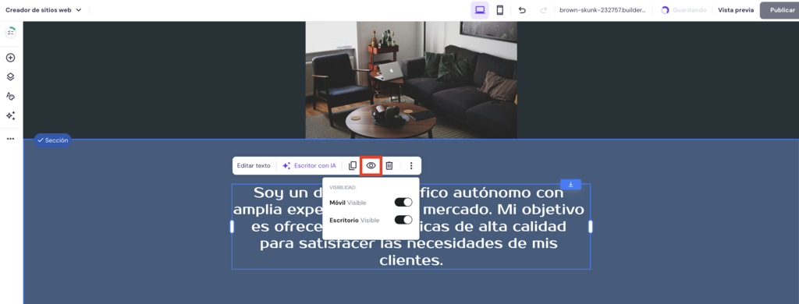This screenshot has height=304, width=799.
Task: Click the VISIBILIDAD heading
Action: coord(343,187)
